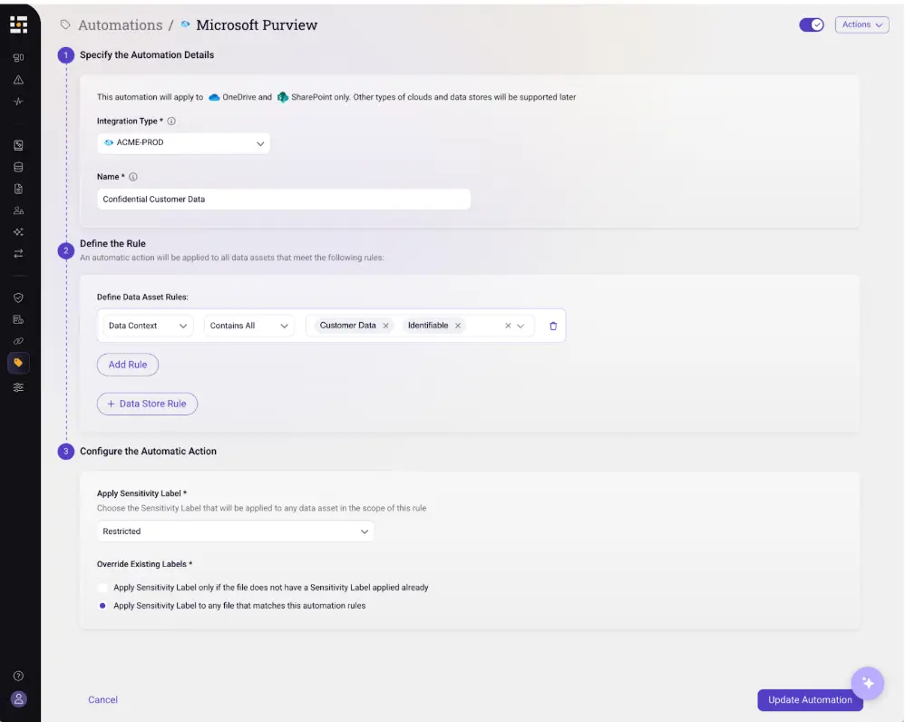The width and height of the screenshot is (905, 722).
Task: Clear all selected data context values
Action: 508,326
